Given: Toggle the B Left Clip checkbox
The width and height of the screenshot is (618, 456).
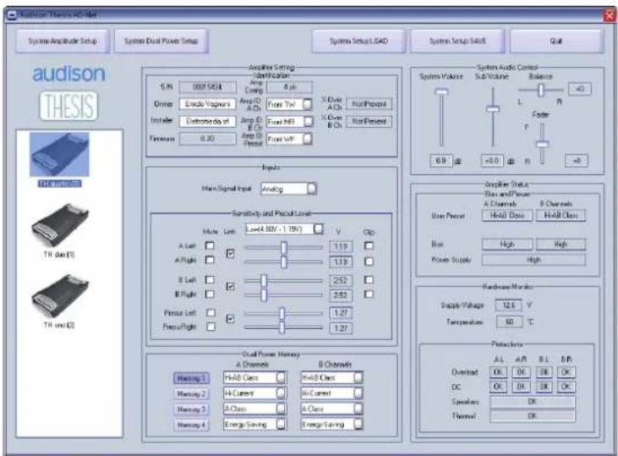Looking at the screenshot, I should pyautogui.click(x=369, y=279).
